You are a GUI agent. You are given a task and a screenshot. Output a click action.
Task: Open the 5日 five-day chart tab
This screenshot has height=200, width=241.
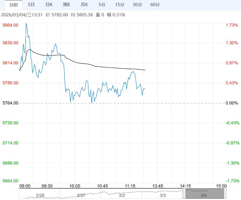(31, 5)
